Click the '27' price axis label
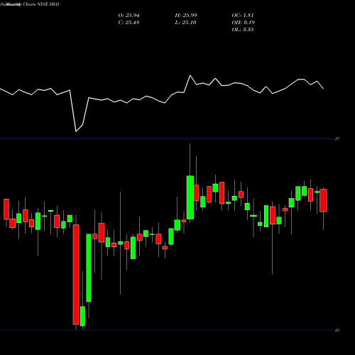Image resolution: width=355 pixels, height=355 pixels. tap(337, 139)
